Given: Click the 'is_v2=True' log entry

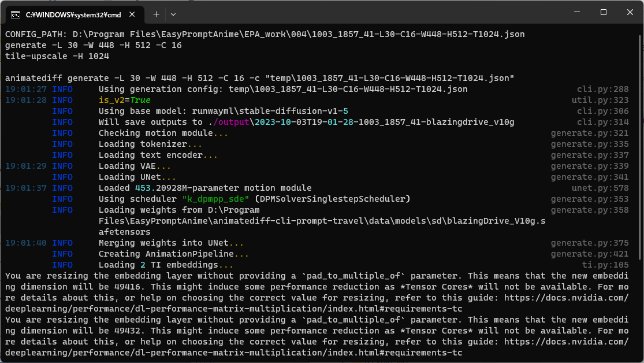Looking at the screenshot, I should point(124,101).
